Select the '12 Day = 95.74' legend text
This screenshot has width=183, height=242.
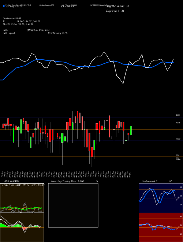tap(14, 7)
